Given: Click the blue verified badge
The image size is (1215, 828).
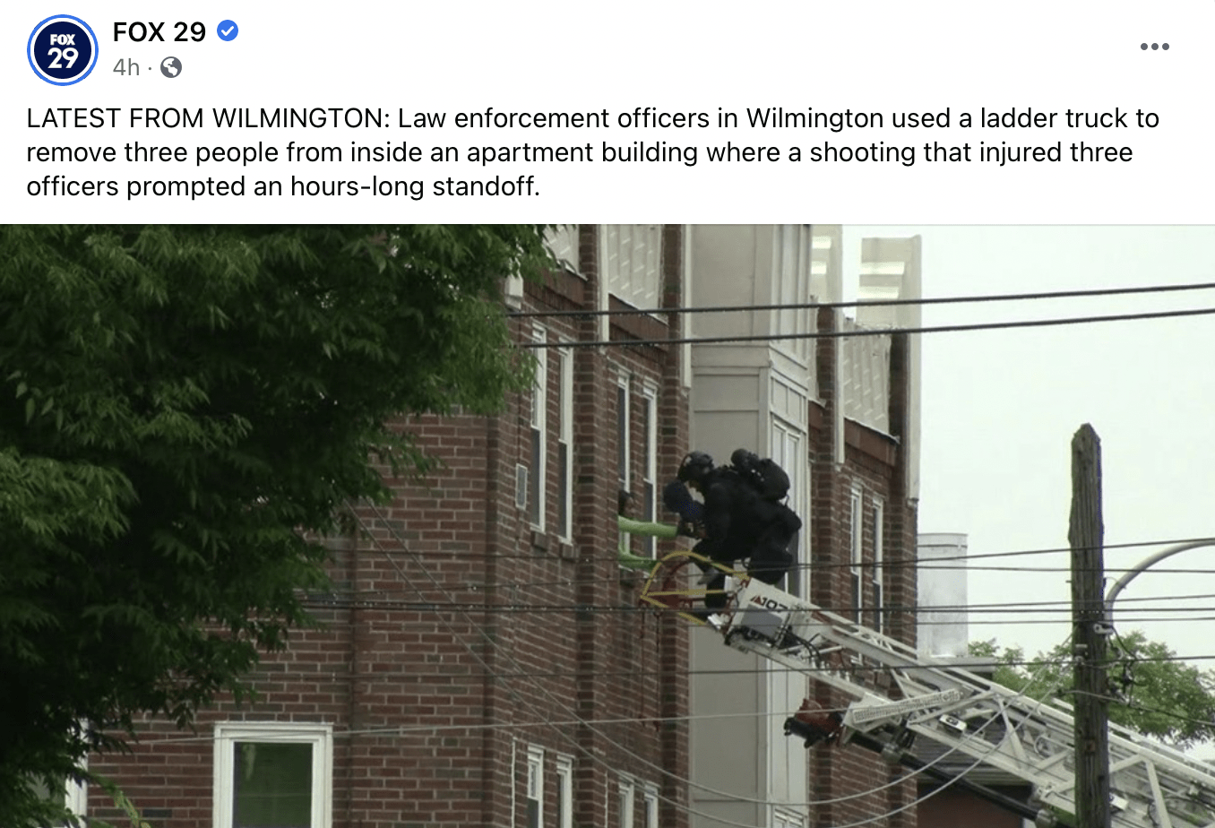Looking at the screenshot, I should 228,31.
